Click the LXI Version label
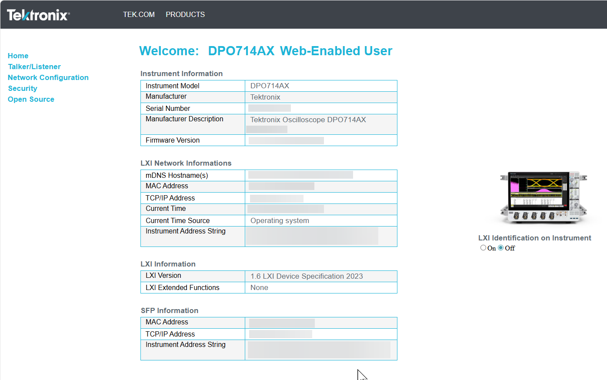The image size is (607, 380). 163,275
